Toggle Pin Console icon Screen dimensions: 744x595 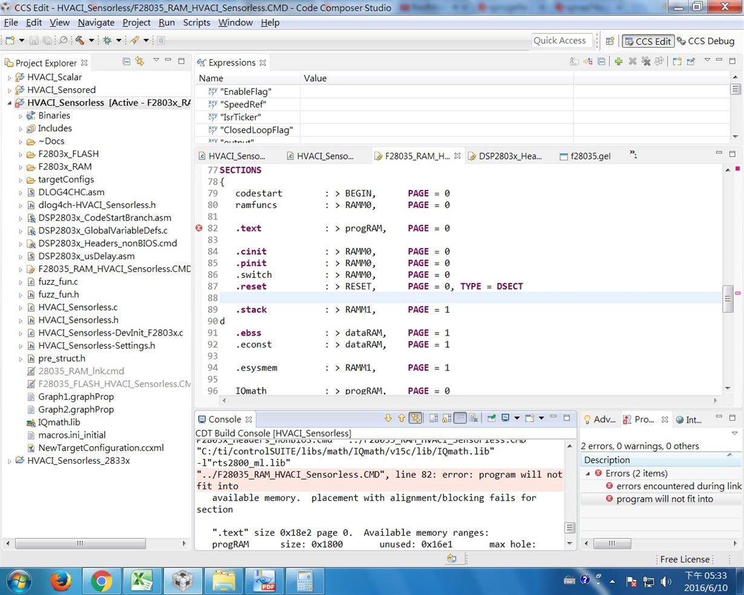click(x=492, y=418)
